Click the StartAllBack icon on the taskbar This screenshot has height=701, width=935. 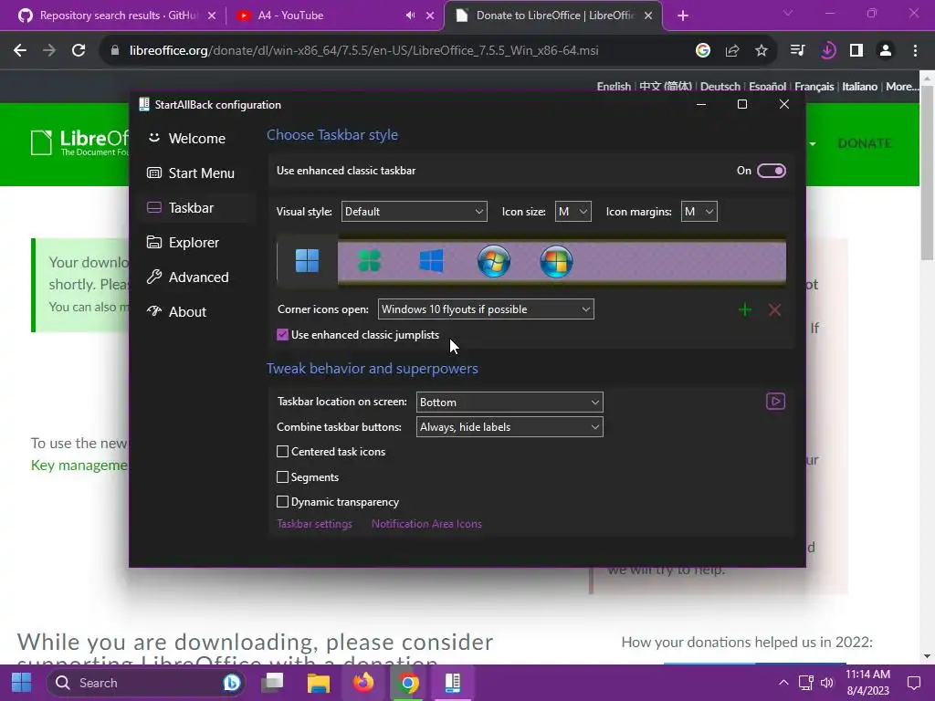click(453, 683)
